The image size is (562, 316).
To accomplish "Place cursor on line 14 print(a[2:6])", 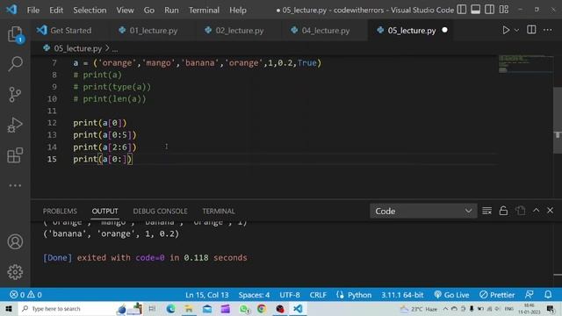I will 104,147.
